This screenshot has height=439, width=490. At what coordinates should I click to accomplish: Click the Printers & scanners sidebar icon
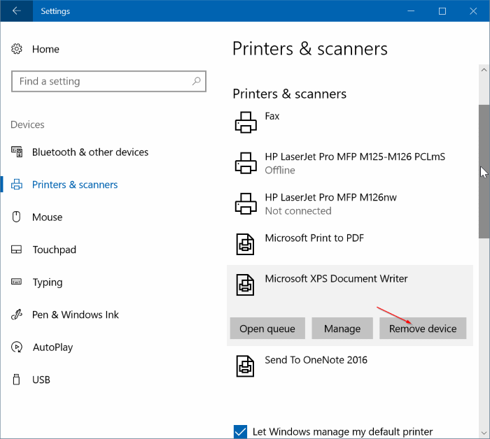pyautogui.click(x=17, y=185)
